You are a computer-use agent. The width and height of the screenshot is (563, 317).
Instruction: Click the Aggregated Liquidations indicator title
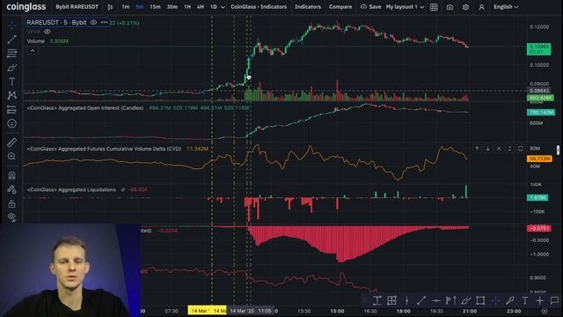click(71, 190)
